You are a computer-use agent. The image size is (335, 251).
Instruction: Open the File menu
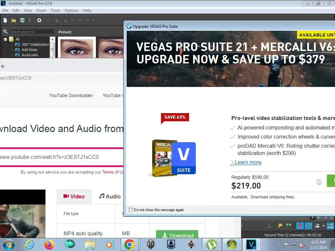point(5,10)
